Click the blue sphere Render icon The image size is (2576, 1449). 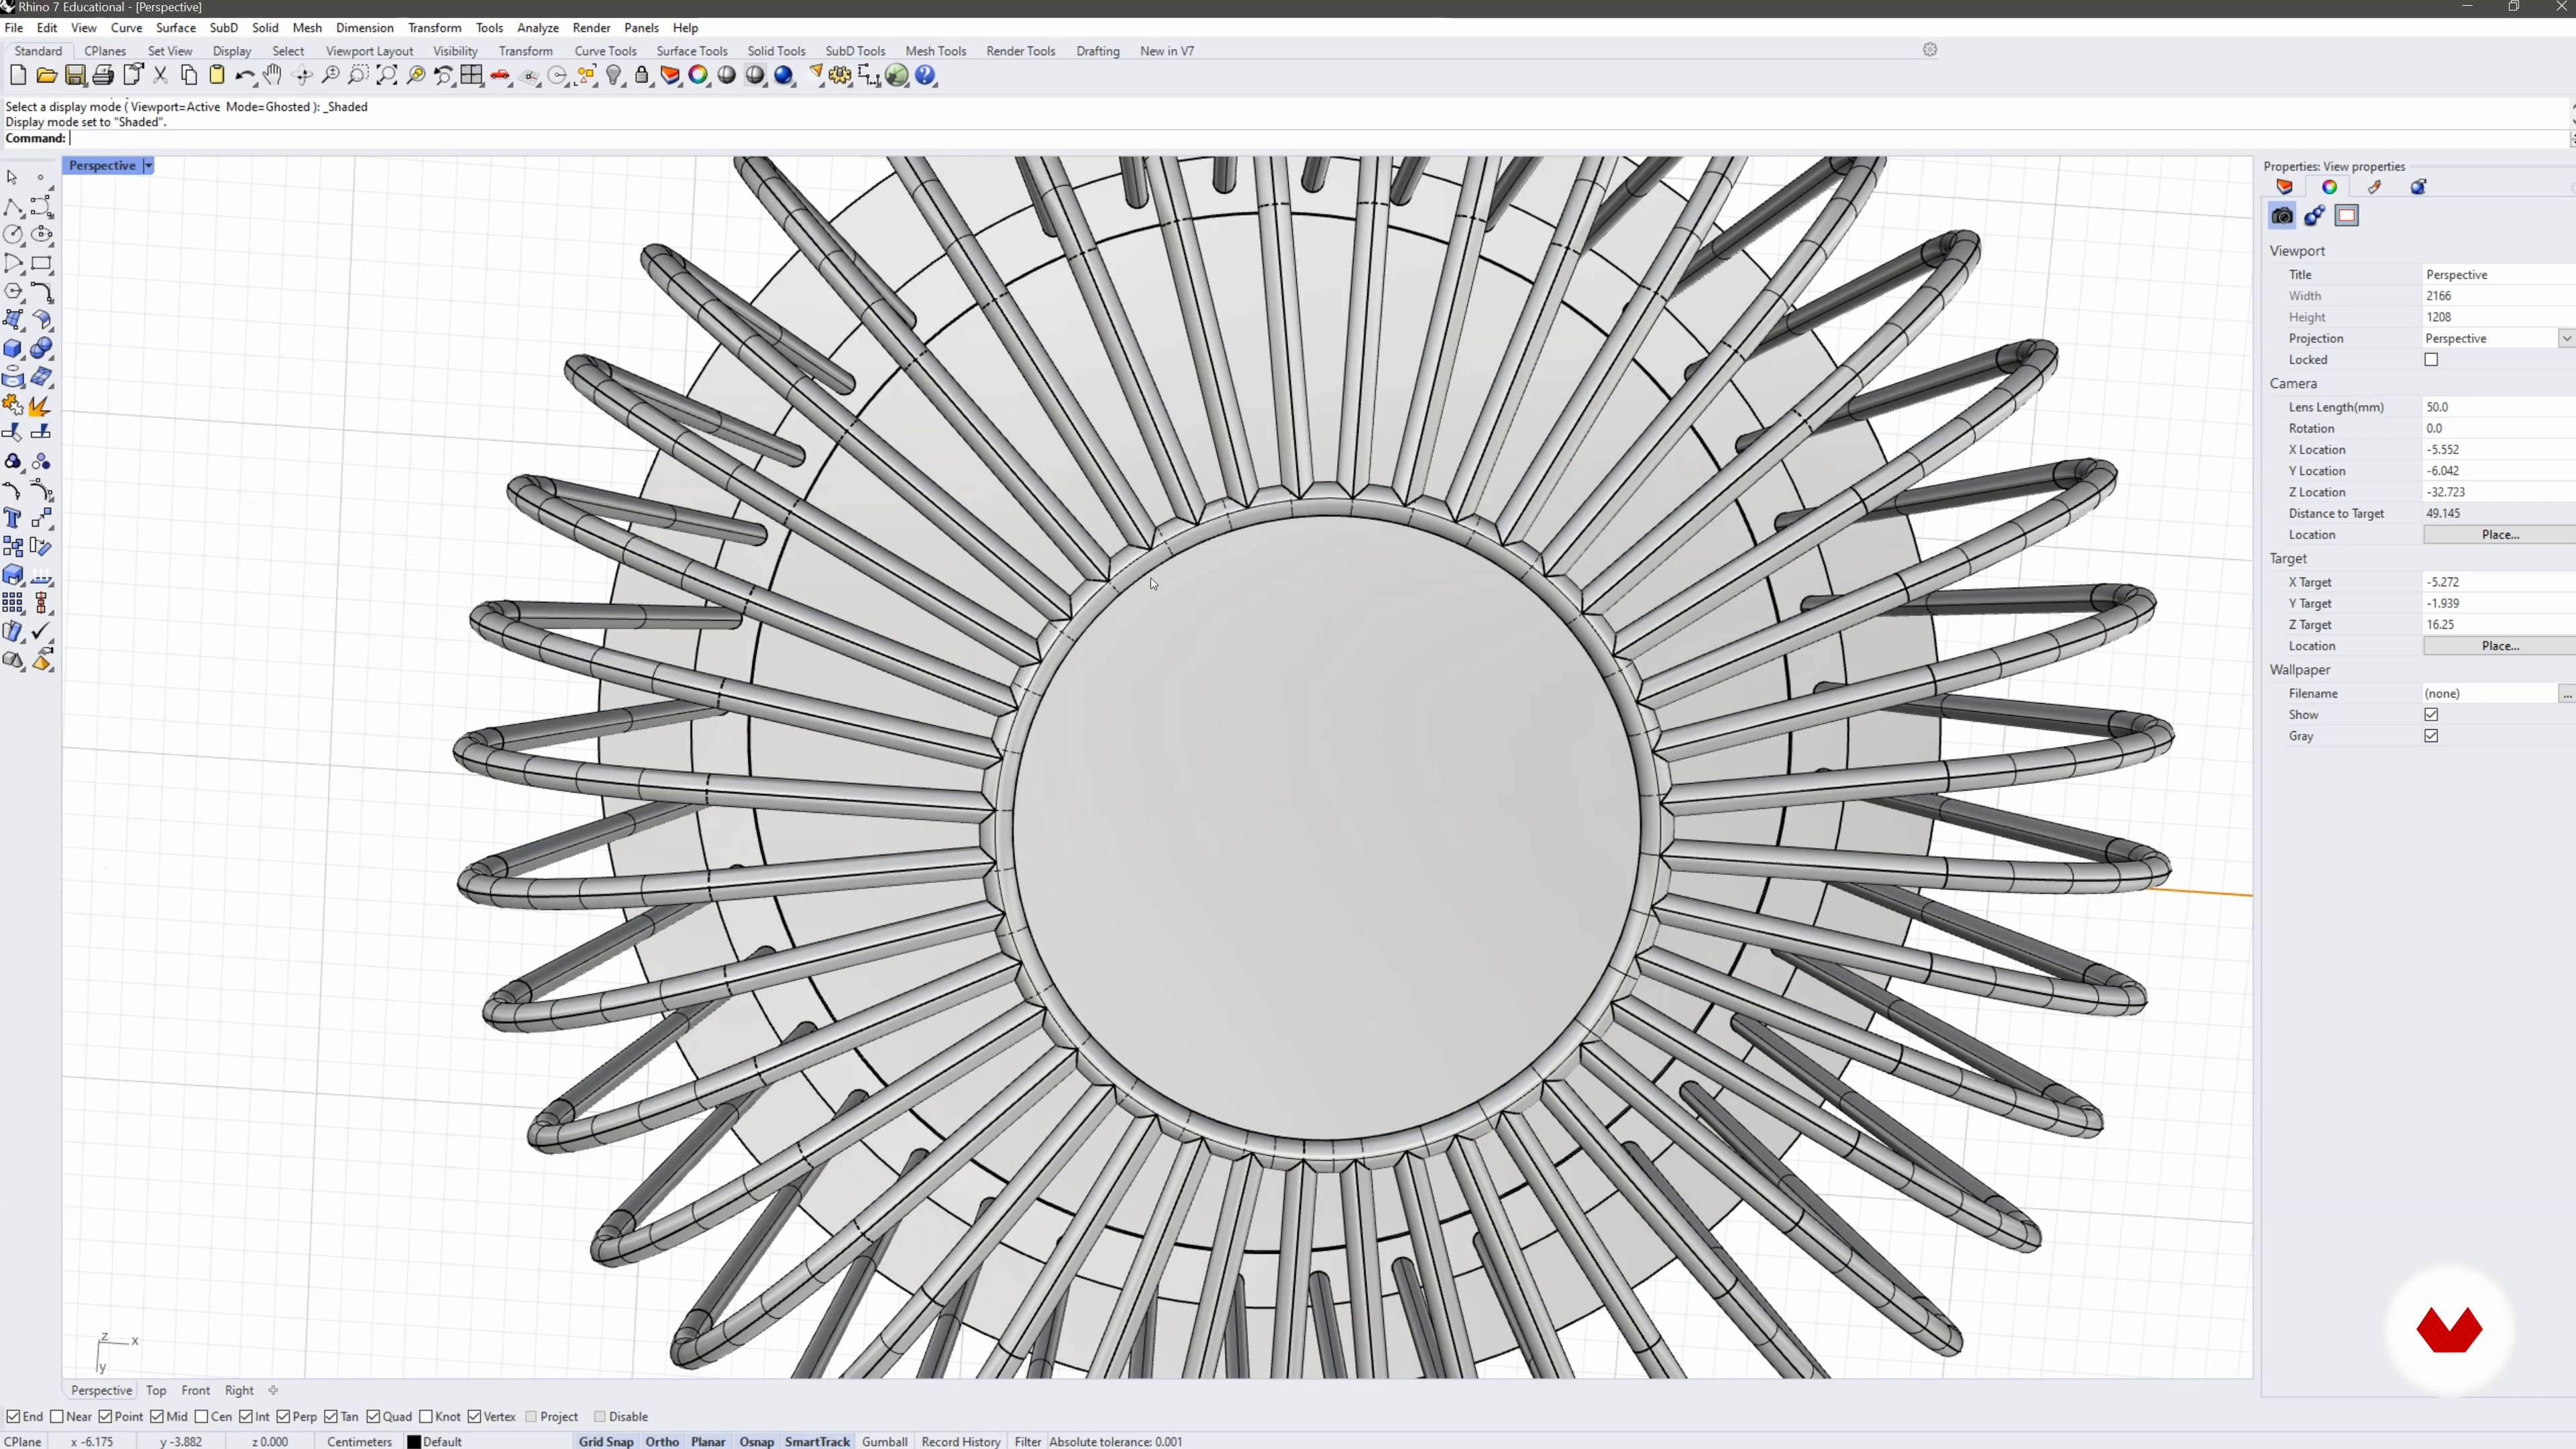point(784,75)
